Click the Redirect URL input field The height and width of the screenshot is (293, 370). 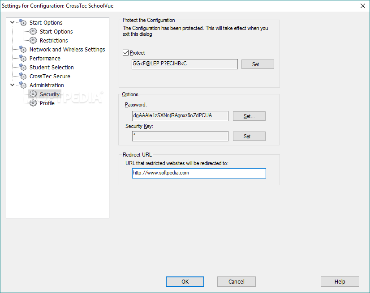coord(199,173)
